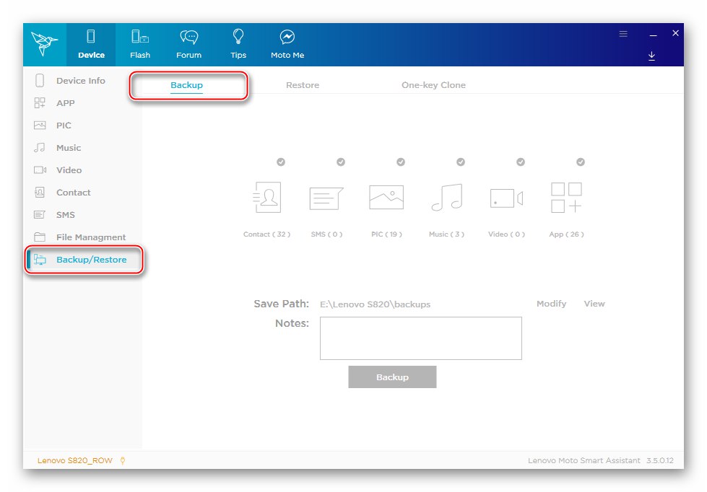Viewport: 707px width, 492px height.
Task: Click the Music note category icon
Action: [x=447, y=198]
